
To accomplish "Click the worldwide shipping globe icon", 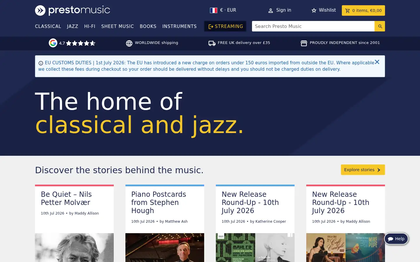I will point(129,43).
